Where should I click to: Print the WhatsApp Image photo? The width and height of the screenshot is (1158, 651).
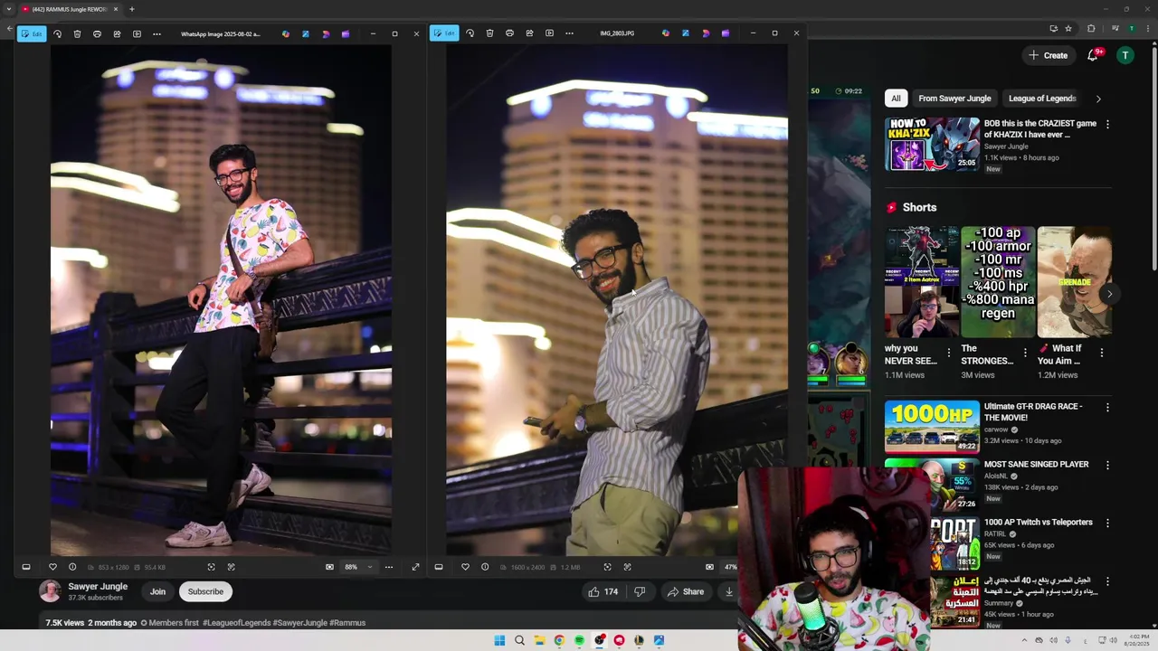(97, 33)
